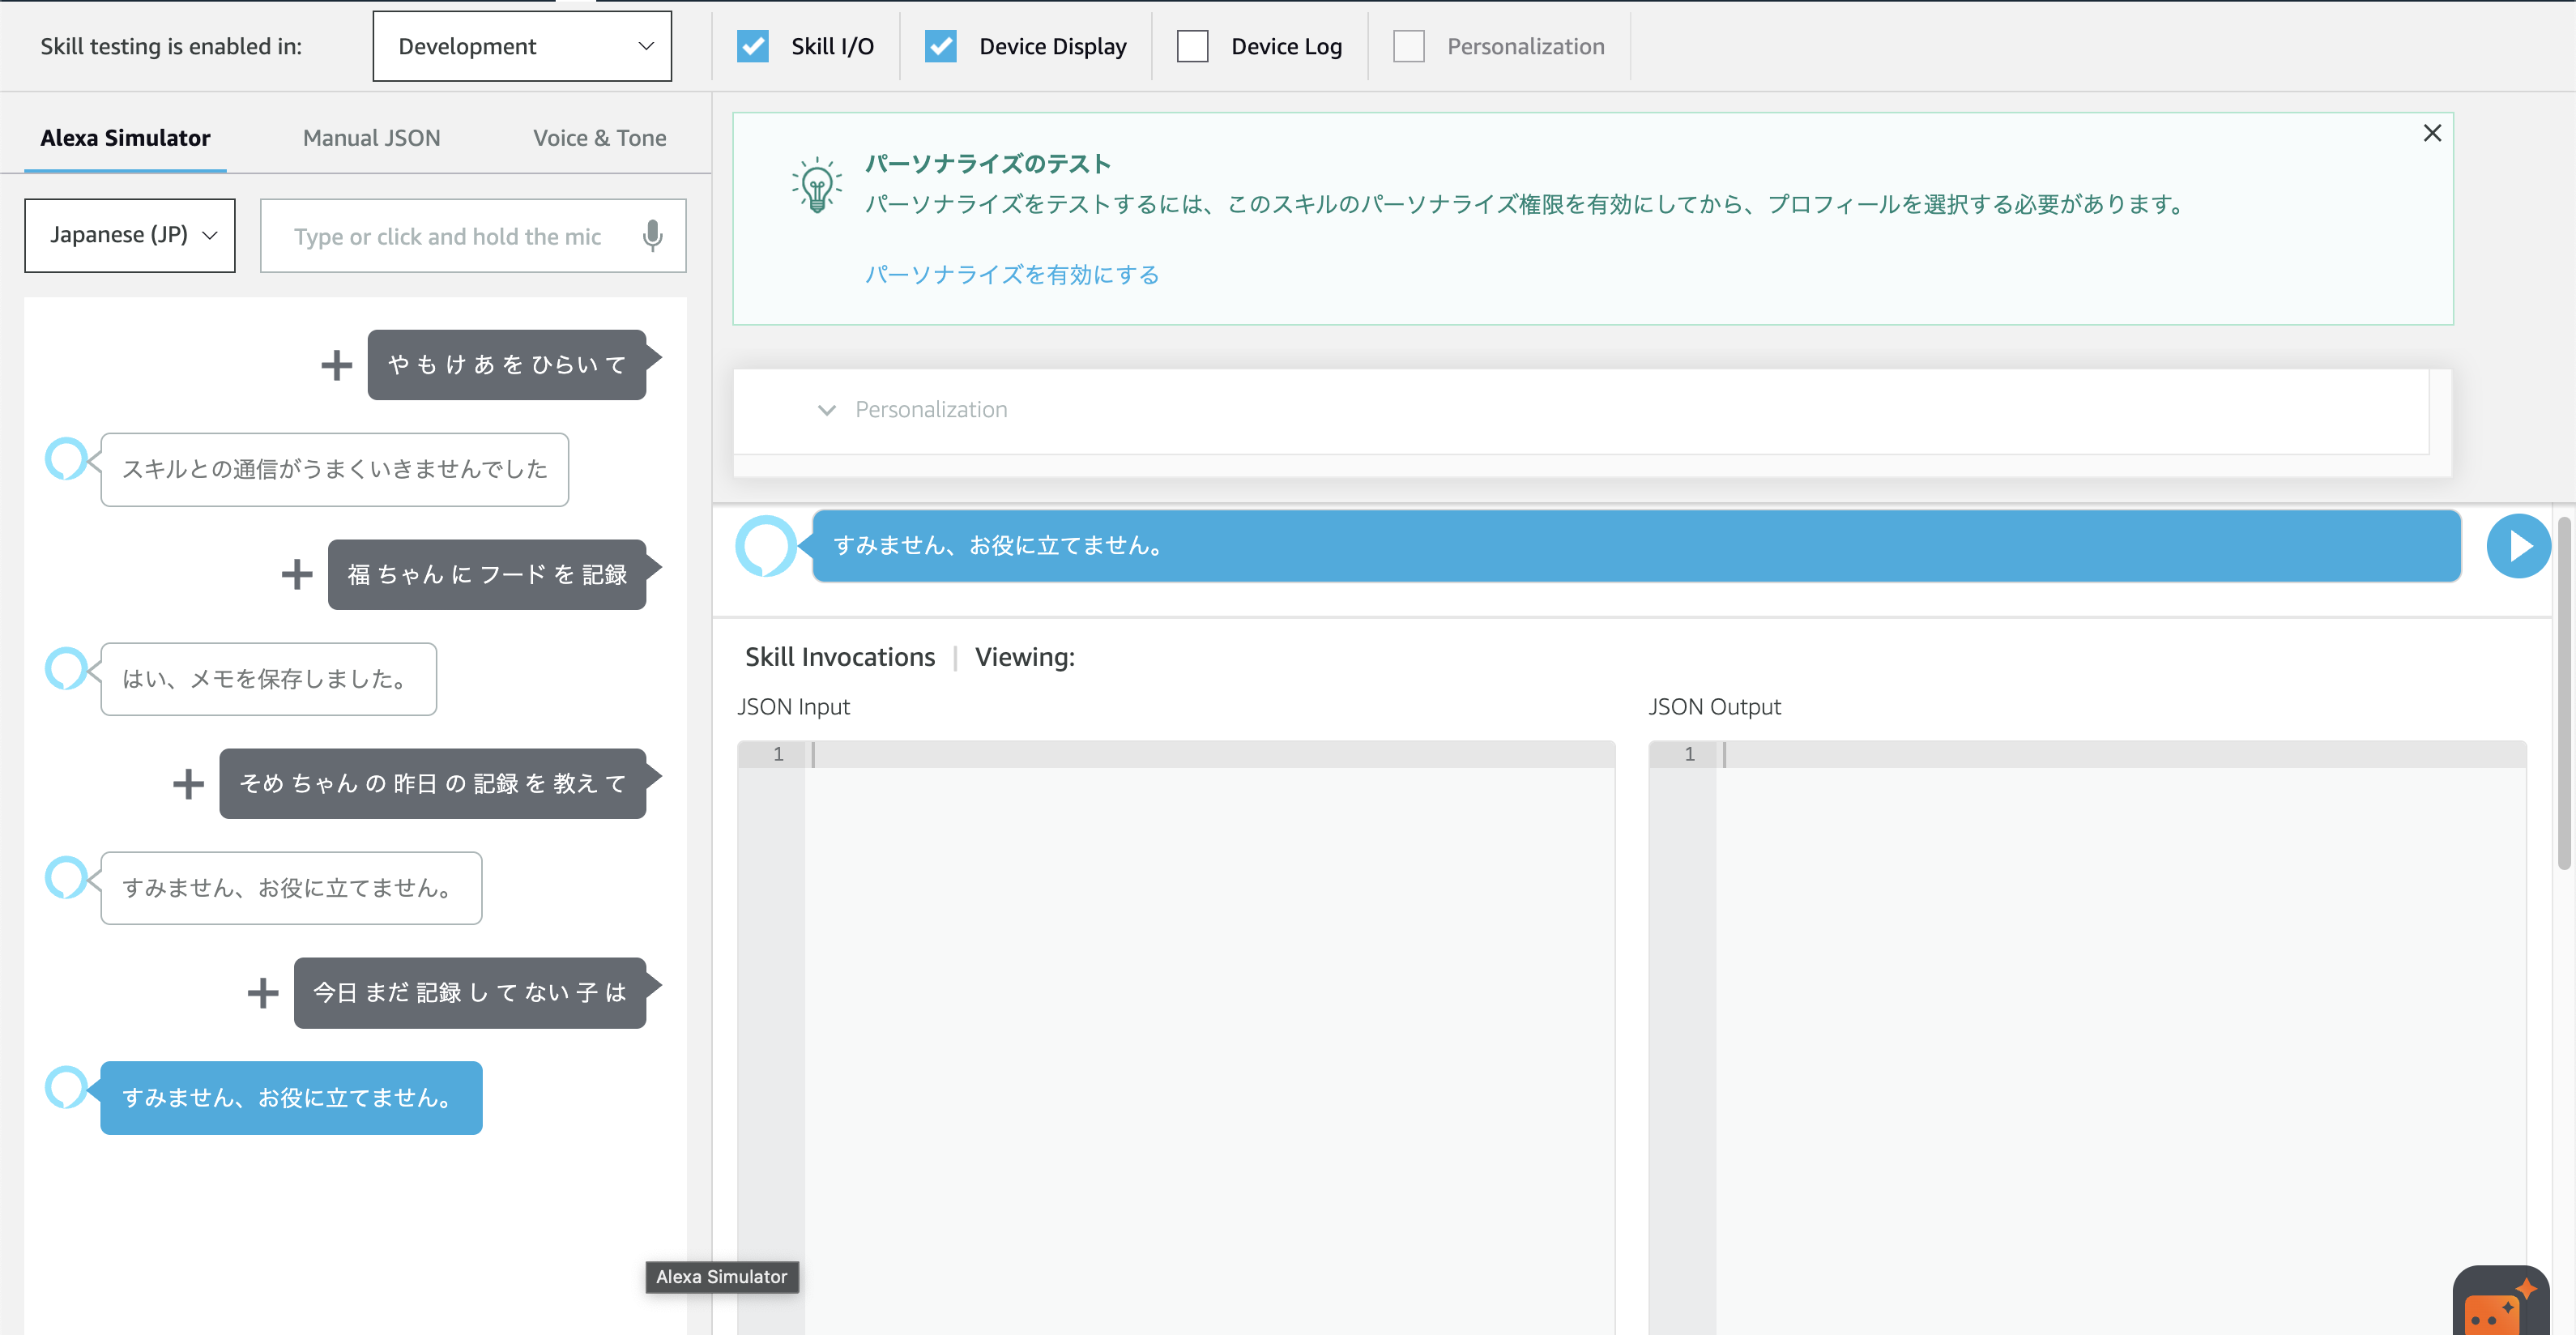
Task: Click the right-side vertical scrollbar
Action: [2565, 693]
